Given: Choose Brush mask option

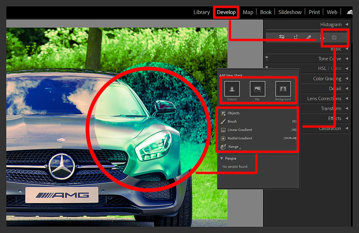Looking at the screenshot, I should click(x=258, y=122).
